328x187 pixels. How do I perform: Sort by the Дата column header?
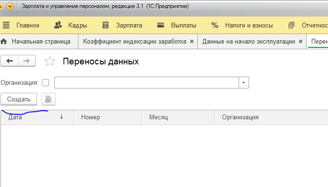click(37, 117)
